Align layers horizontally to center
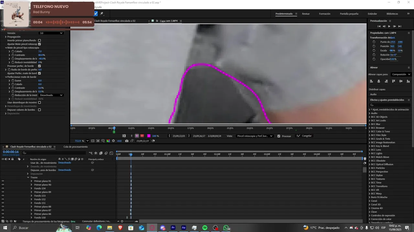 tap(379, 81)
